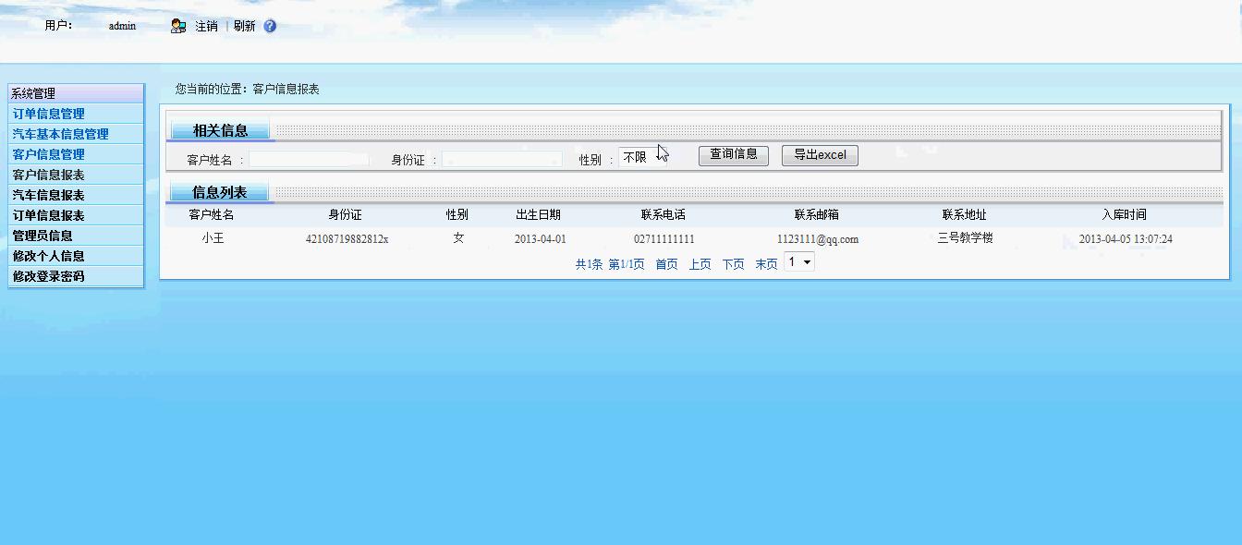
Task: Click phone cell 02711111111
Action: point(664,239)
